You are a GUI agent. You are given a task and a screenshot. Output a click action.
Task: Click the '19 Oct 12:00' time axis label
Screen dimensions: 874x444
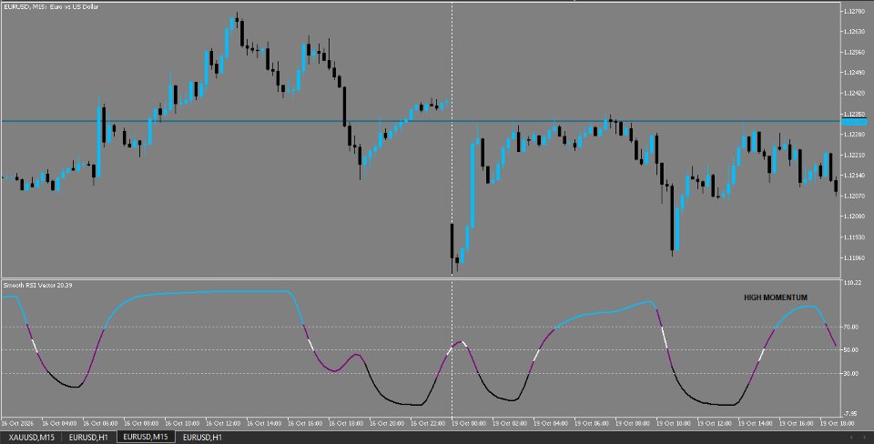(715, 423)
